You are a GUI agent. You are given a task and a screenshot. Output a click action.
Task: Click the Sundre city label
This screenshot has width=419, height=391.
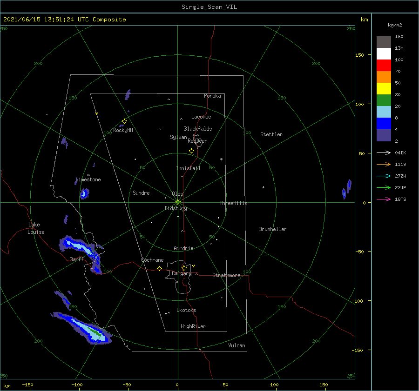(141, 192)
